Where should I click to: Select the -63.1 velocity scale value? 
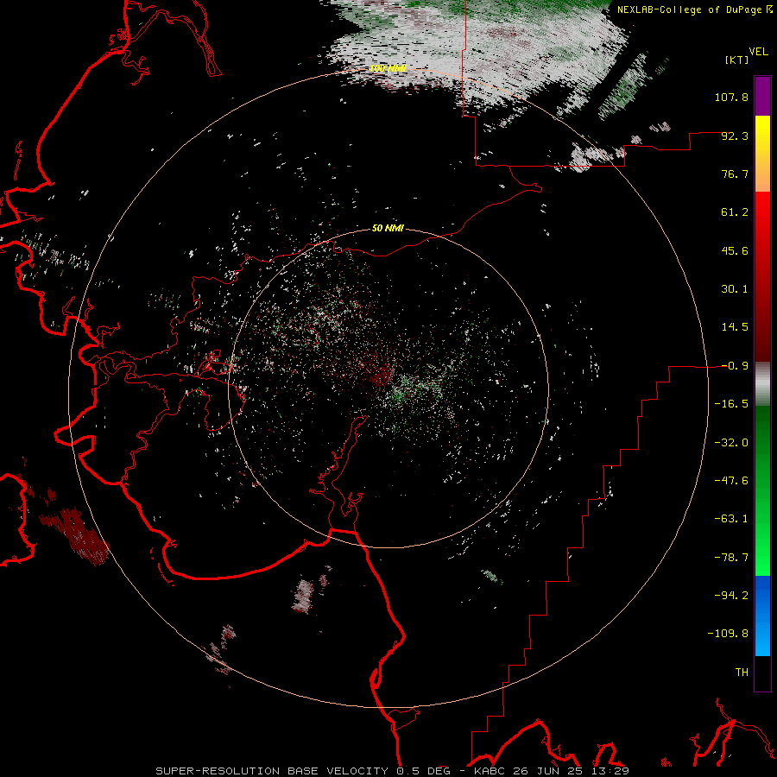[731, 519]
